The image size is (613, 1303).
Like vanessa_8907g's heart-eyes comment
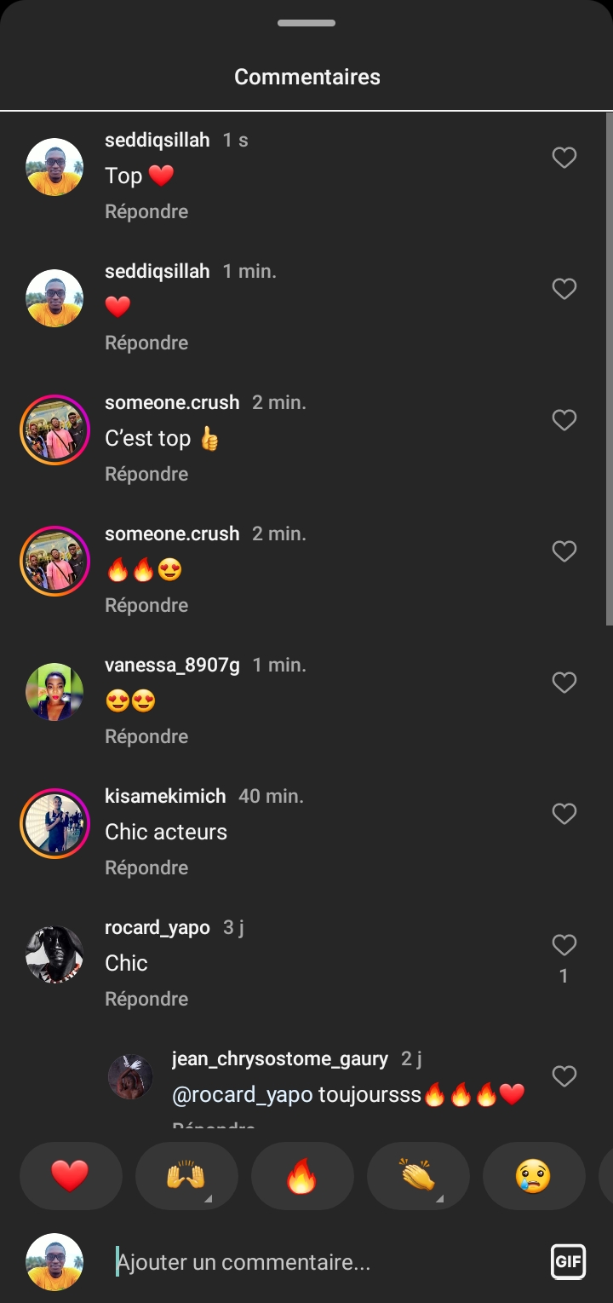coord(564,683)
